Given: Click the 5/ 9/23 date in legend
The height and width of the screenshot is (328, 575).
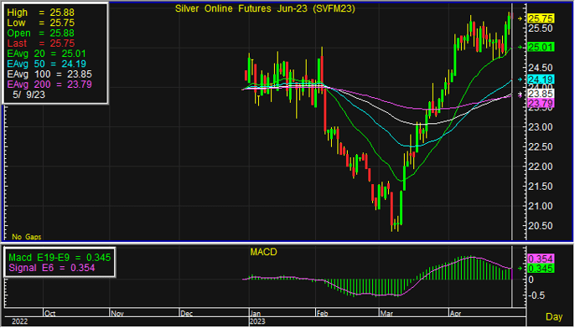Looking at the screenshot, I should (x=29, y=95).
